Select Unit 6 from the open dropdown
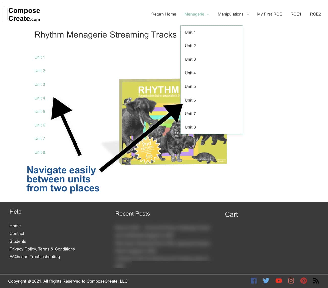This screenshot has width=328, height=288. pos(190,100)
